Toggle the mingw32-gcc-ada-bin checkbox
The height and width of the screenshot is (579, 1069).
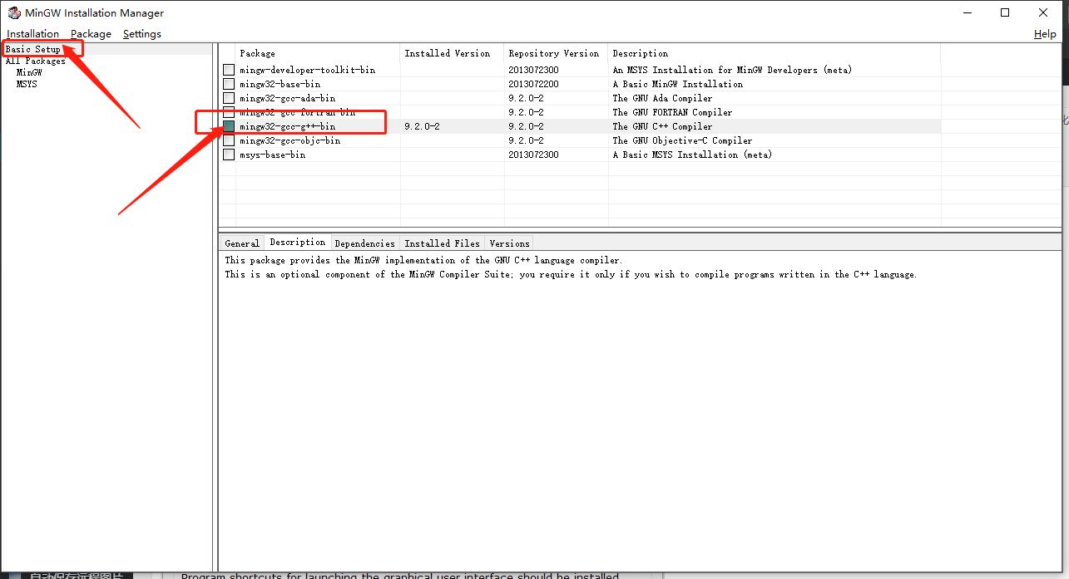coord(229,98)
